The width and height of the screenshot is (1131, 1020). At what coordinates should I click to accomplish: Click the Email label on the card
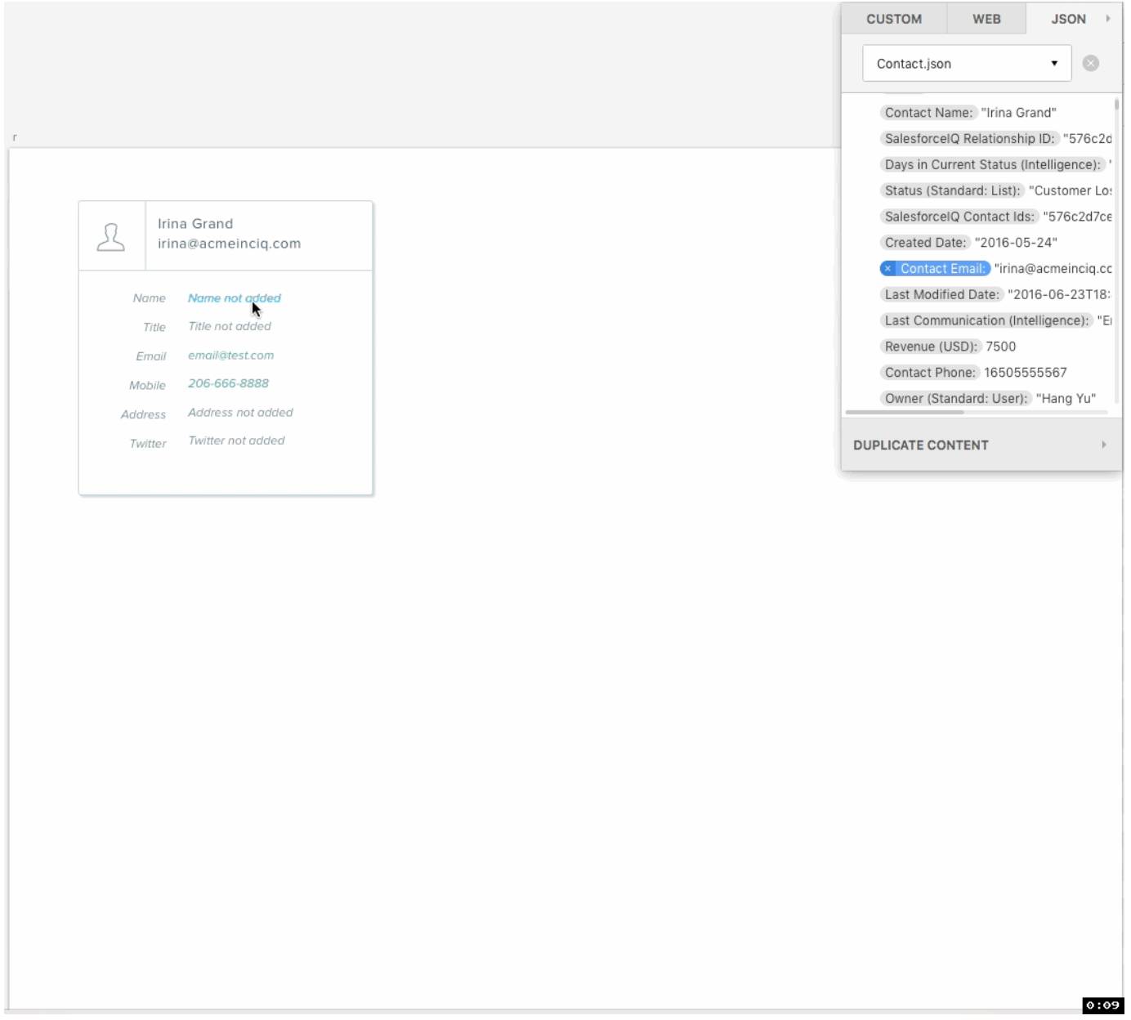151,356
